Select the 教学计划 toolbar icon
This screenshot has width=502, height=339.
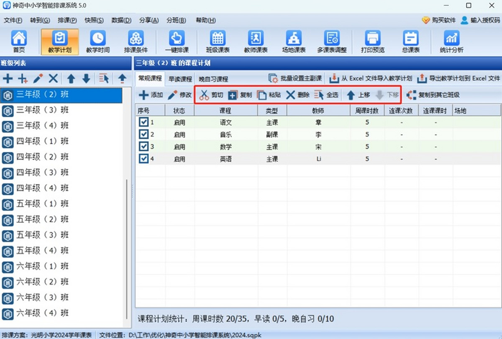60,42
